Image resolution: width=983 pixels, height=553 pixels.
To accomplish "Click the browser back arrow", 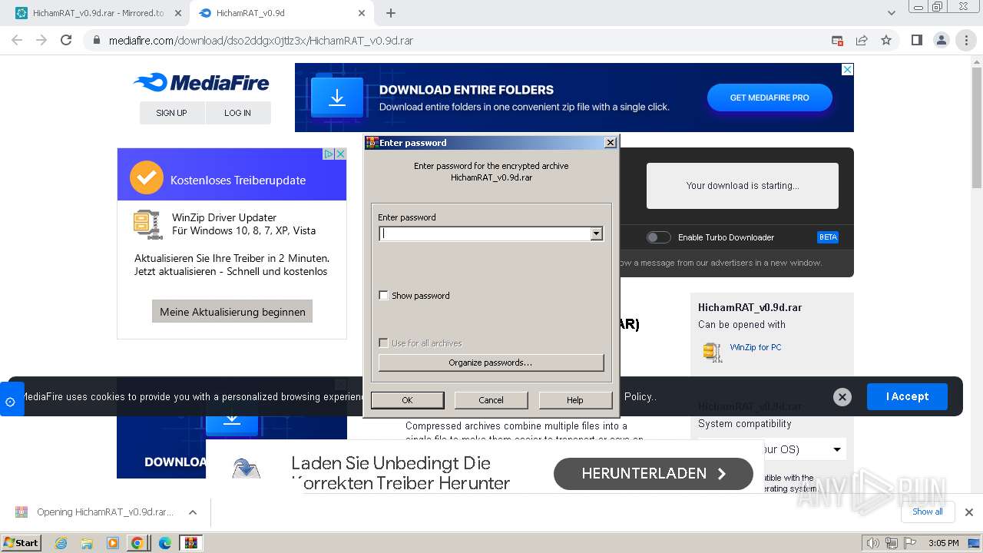I will tap(17, 41).
